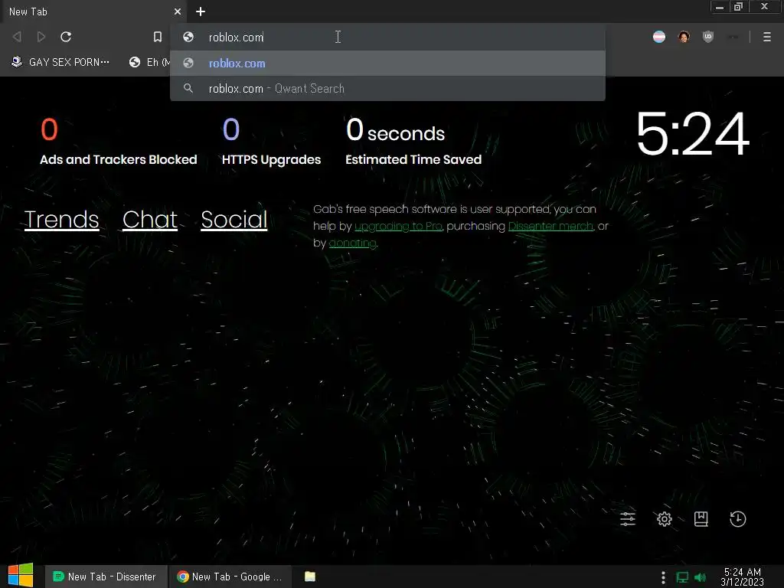The width and height of the screenshot is (784, 588).
Task: Switch to New Tab - Google Chrome taskbar item
Action: pos(230,577)
